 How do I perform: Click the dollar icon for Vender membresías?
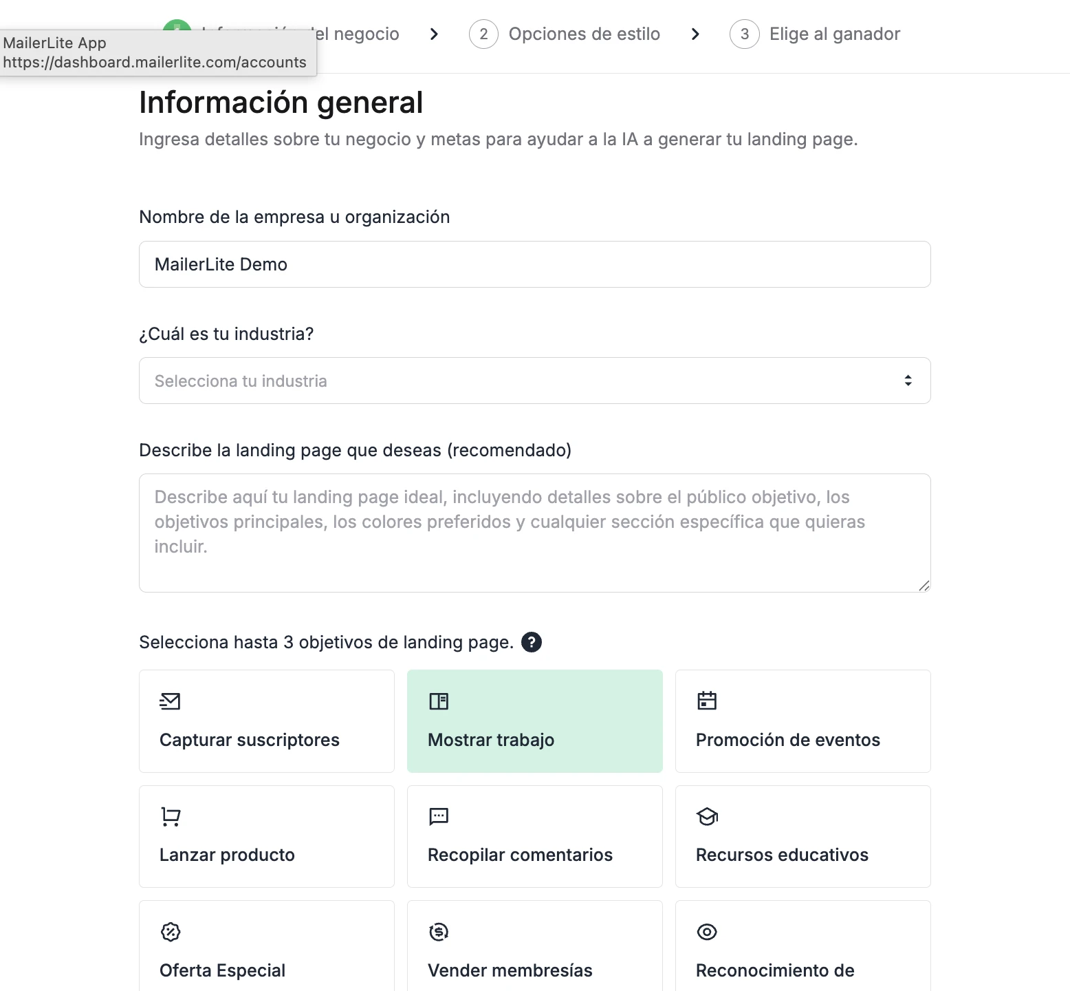pos(438,932)
